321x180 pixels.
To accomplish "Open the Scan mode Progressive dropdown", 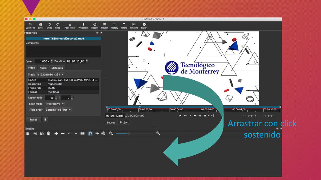I will tap(55, 104).
